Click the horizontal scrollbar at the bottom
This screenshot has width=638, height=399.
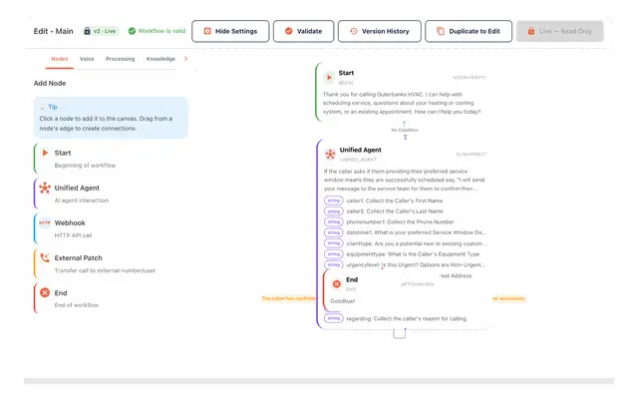(x=319, y=381)
